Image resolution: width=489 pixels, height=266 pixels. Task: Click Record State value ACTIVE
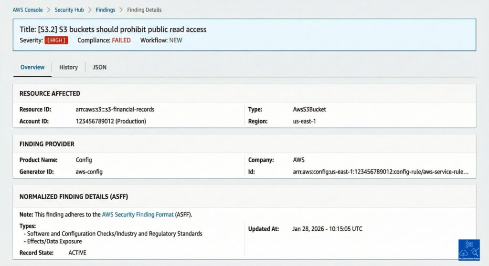tap(77, 253)
